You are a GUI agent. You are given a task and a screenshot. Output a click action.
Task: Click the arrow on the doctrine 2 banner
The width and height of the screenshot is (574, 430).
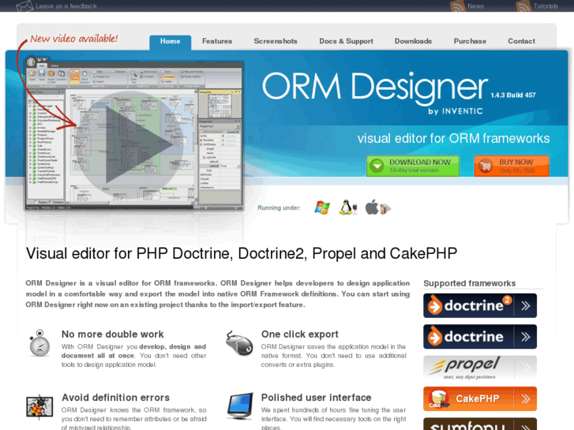[526, 305]
